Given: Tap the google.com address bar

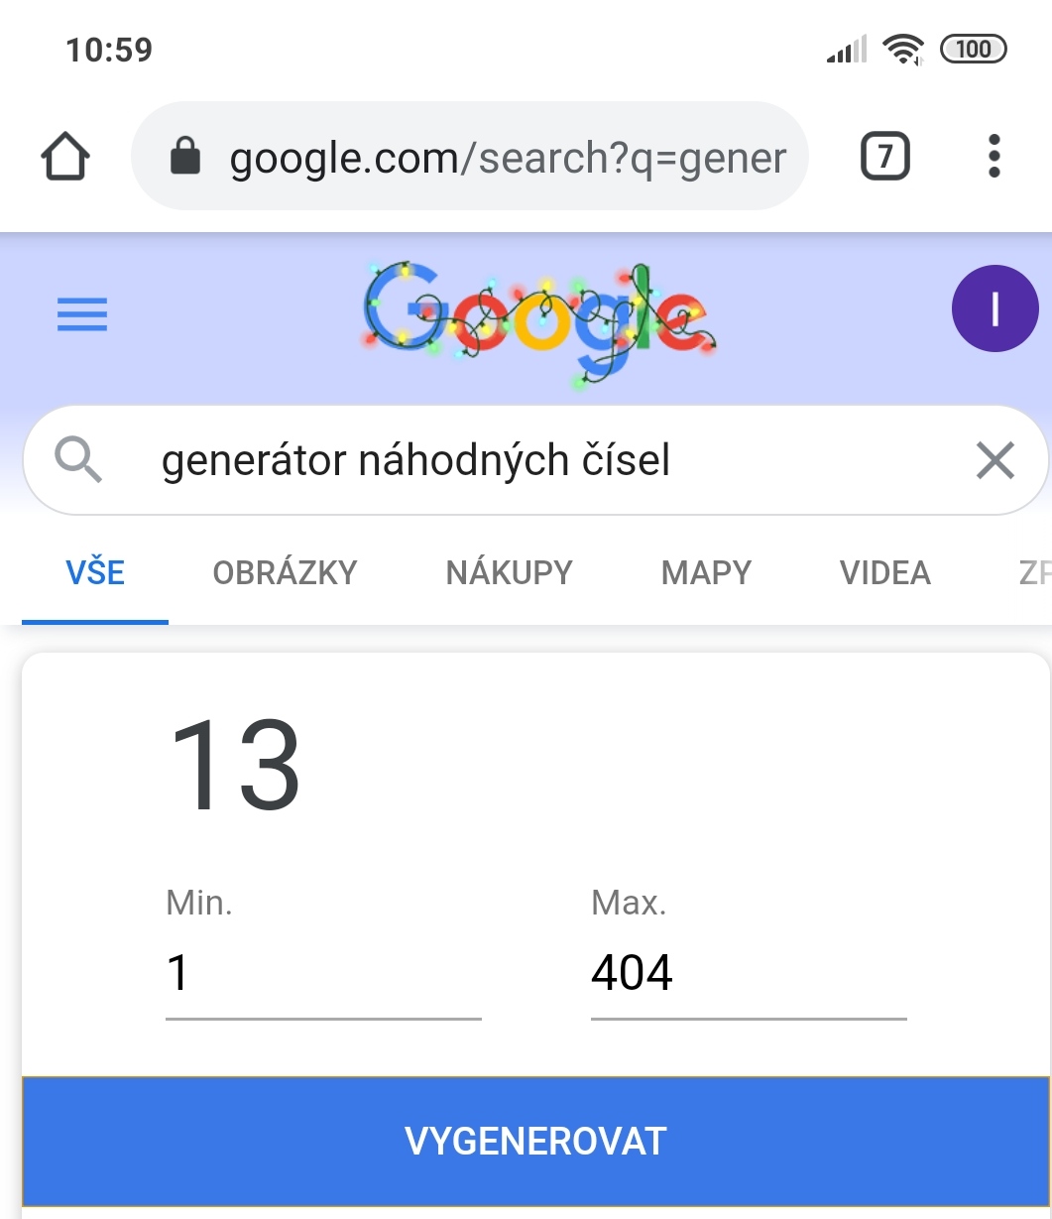Looking at the screenshot, I should (x=506, y=157).
